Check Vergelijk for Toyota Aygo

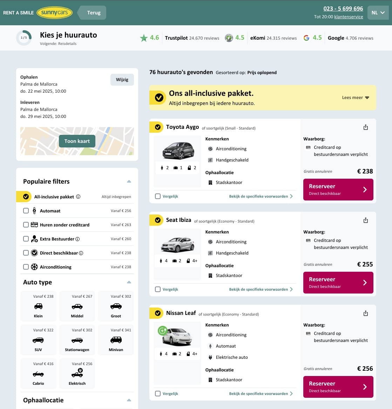158,196
